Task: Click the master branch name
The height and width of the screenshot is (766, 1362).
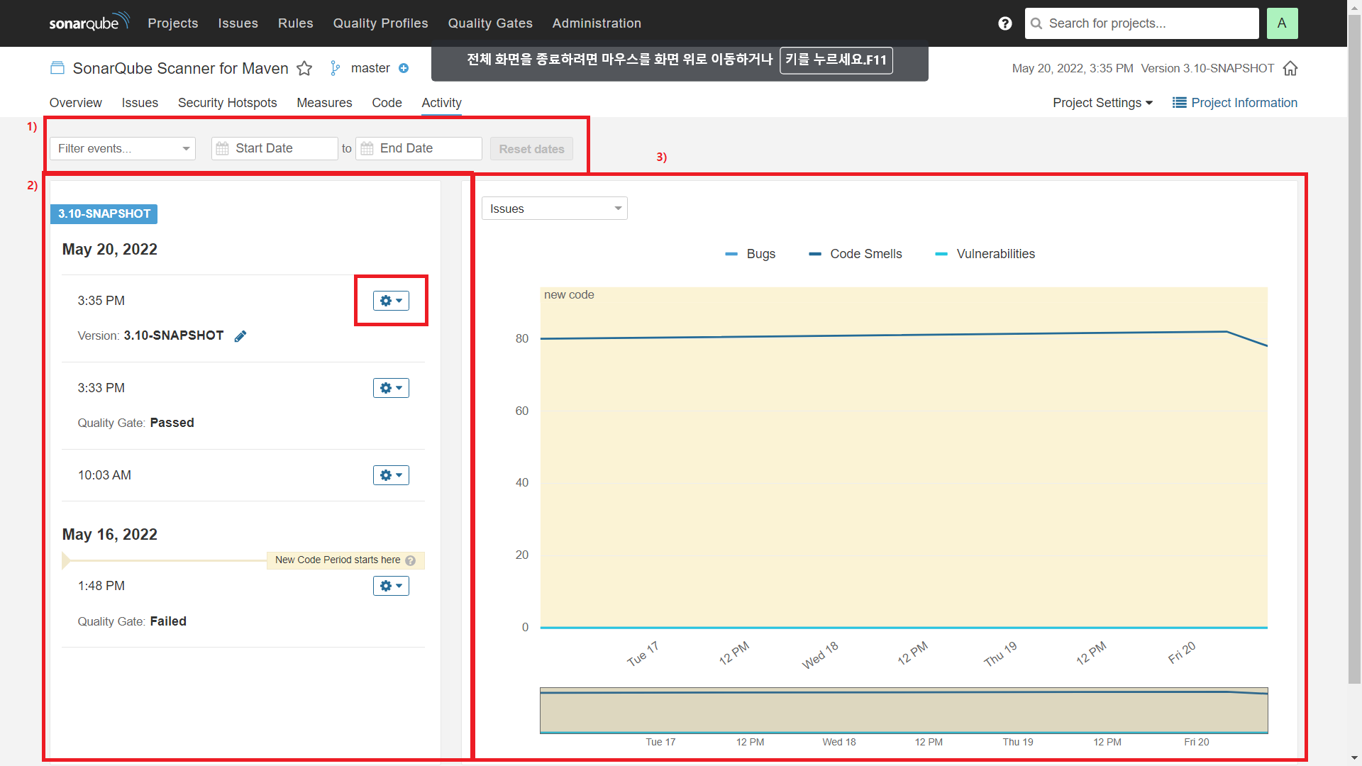Action: pos(370,68)
